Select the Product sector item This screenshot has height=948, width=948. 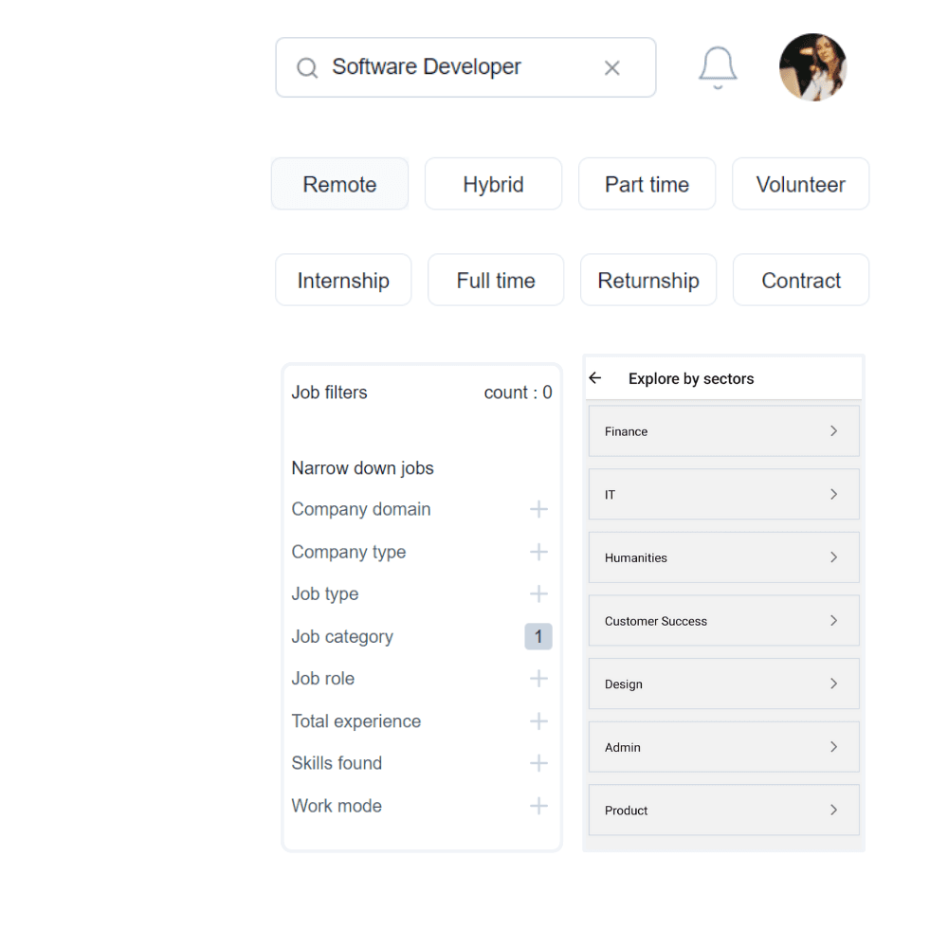coord(723,811)
